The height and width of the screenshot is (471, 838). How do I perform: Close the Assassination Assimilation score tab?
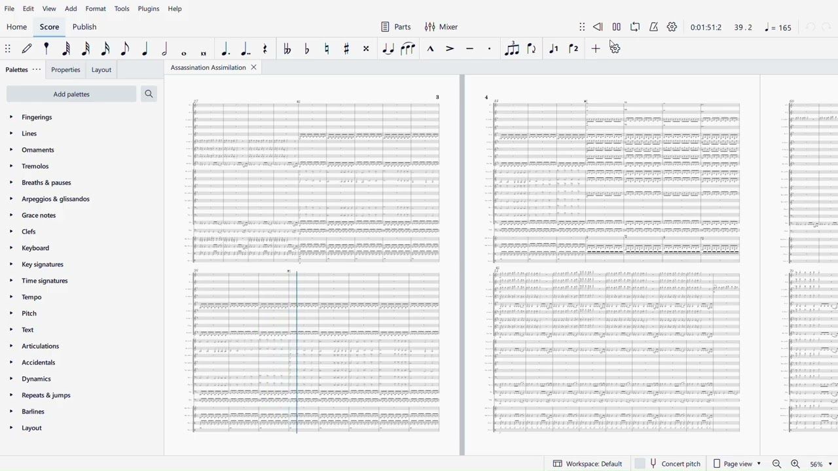(253, 67)
